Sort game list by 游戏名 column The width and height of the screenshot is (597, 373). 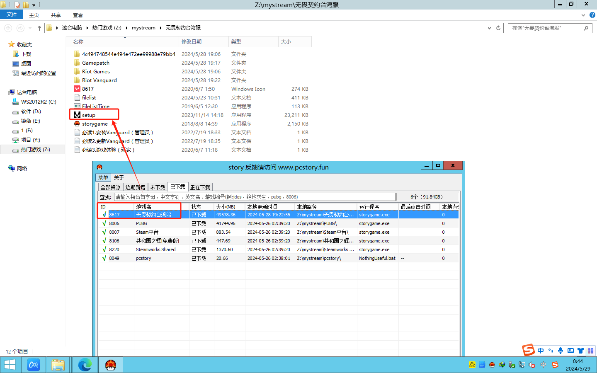click(162, 207)
